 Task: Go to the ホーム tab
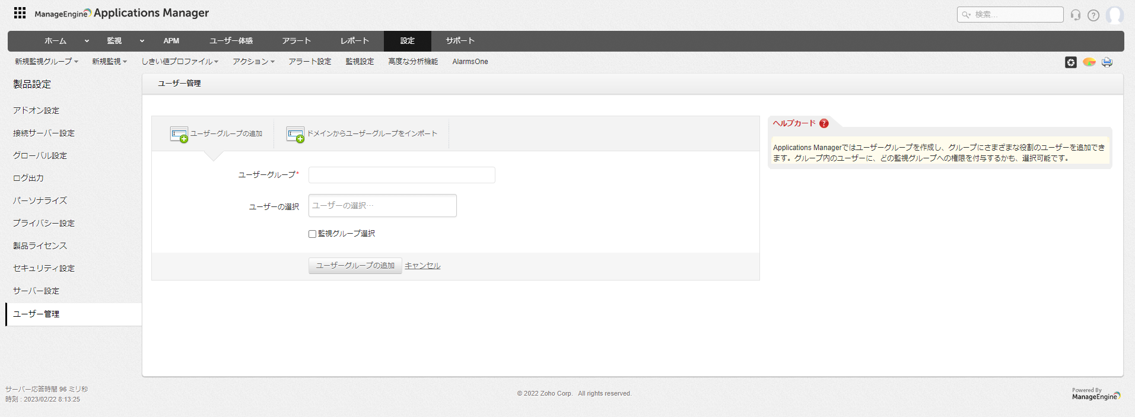click(55, 41)
